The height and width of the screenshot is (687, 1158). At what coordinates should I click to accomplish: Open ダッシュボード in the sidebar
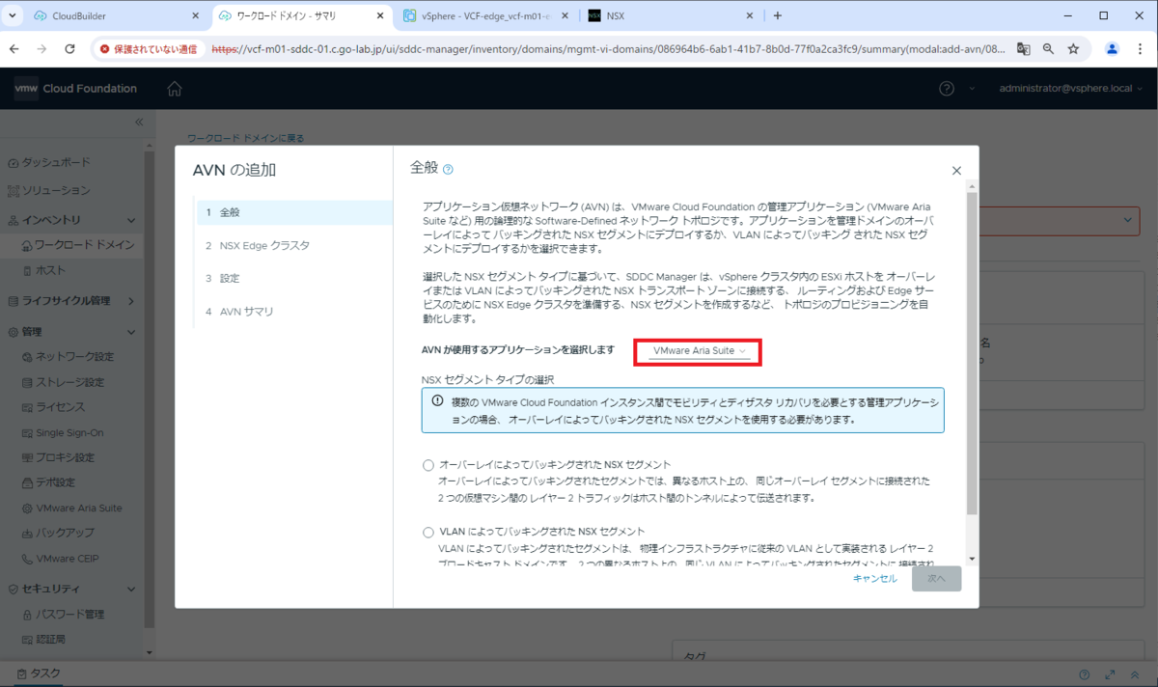pos(56,164)
